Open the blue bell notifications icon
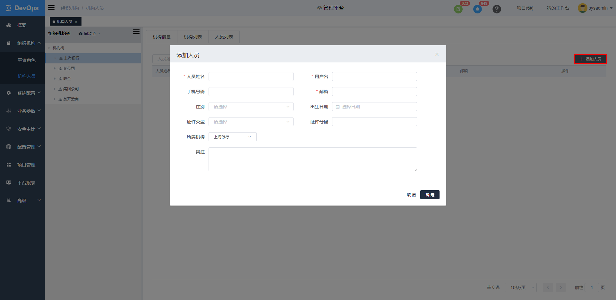616x300 pixels. [x=477, y=9]
